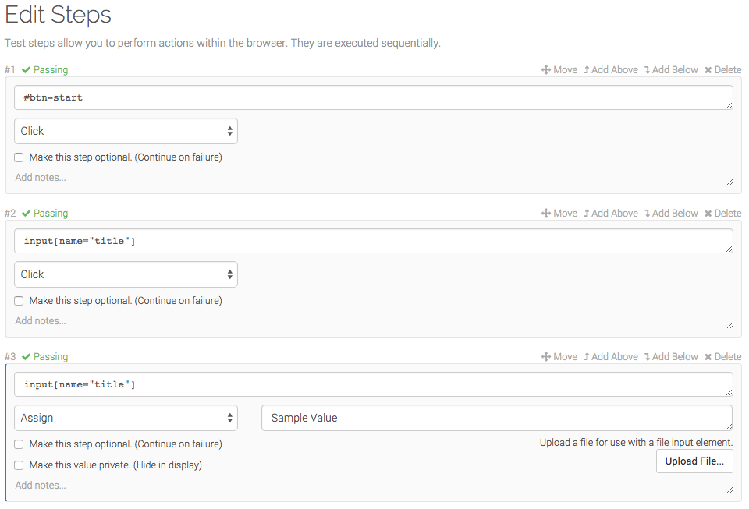Click Add Above on step #2

click(x=611, y=213)
